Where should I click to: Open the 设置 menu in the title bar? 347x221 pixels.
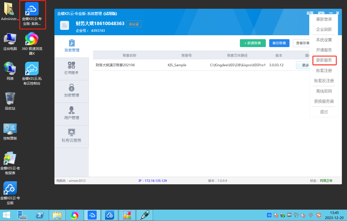310,13
